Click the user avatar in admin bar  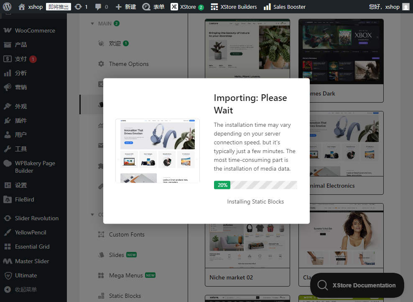pos(406,7)
